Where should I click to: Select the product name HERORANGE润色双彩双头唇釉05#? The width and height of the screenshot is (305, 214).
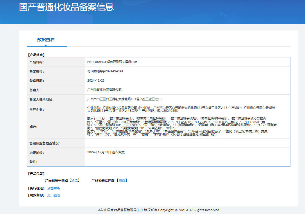pos(112,62)
